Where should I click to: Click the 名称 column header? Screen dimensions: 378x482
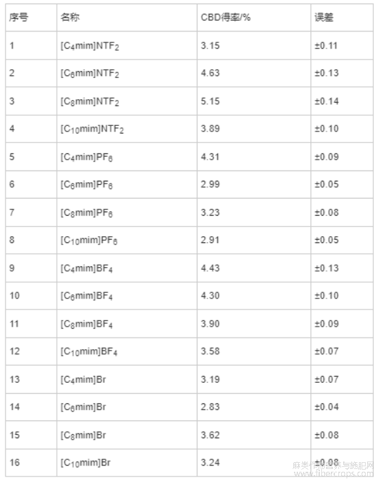coord(70,18)
